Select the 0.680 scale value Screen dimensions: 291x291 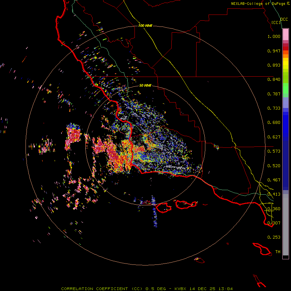pos(274,123)
